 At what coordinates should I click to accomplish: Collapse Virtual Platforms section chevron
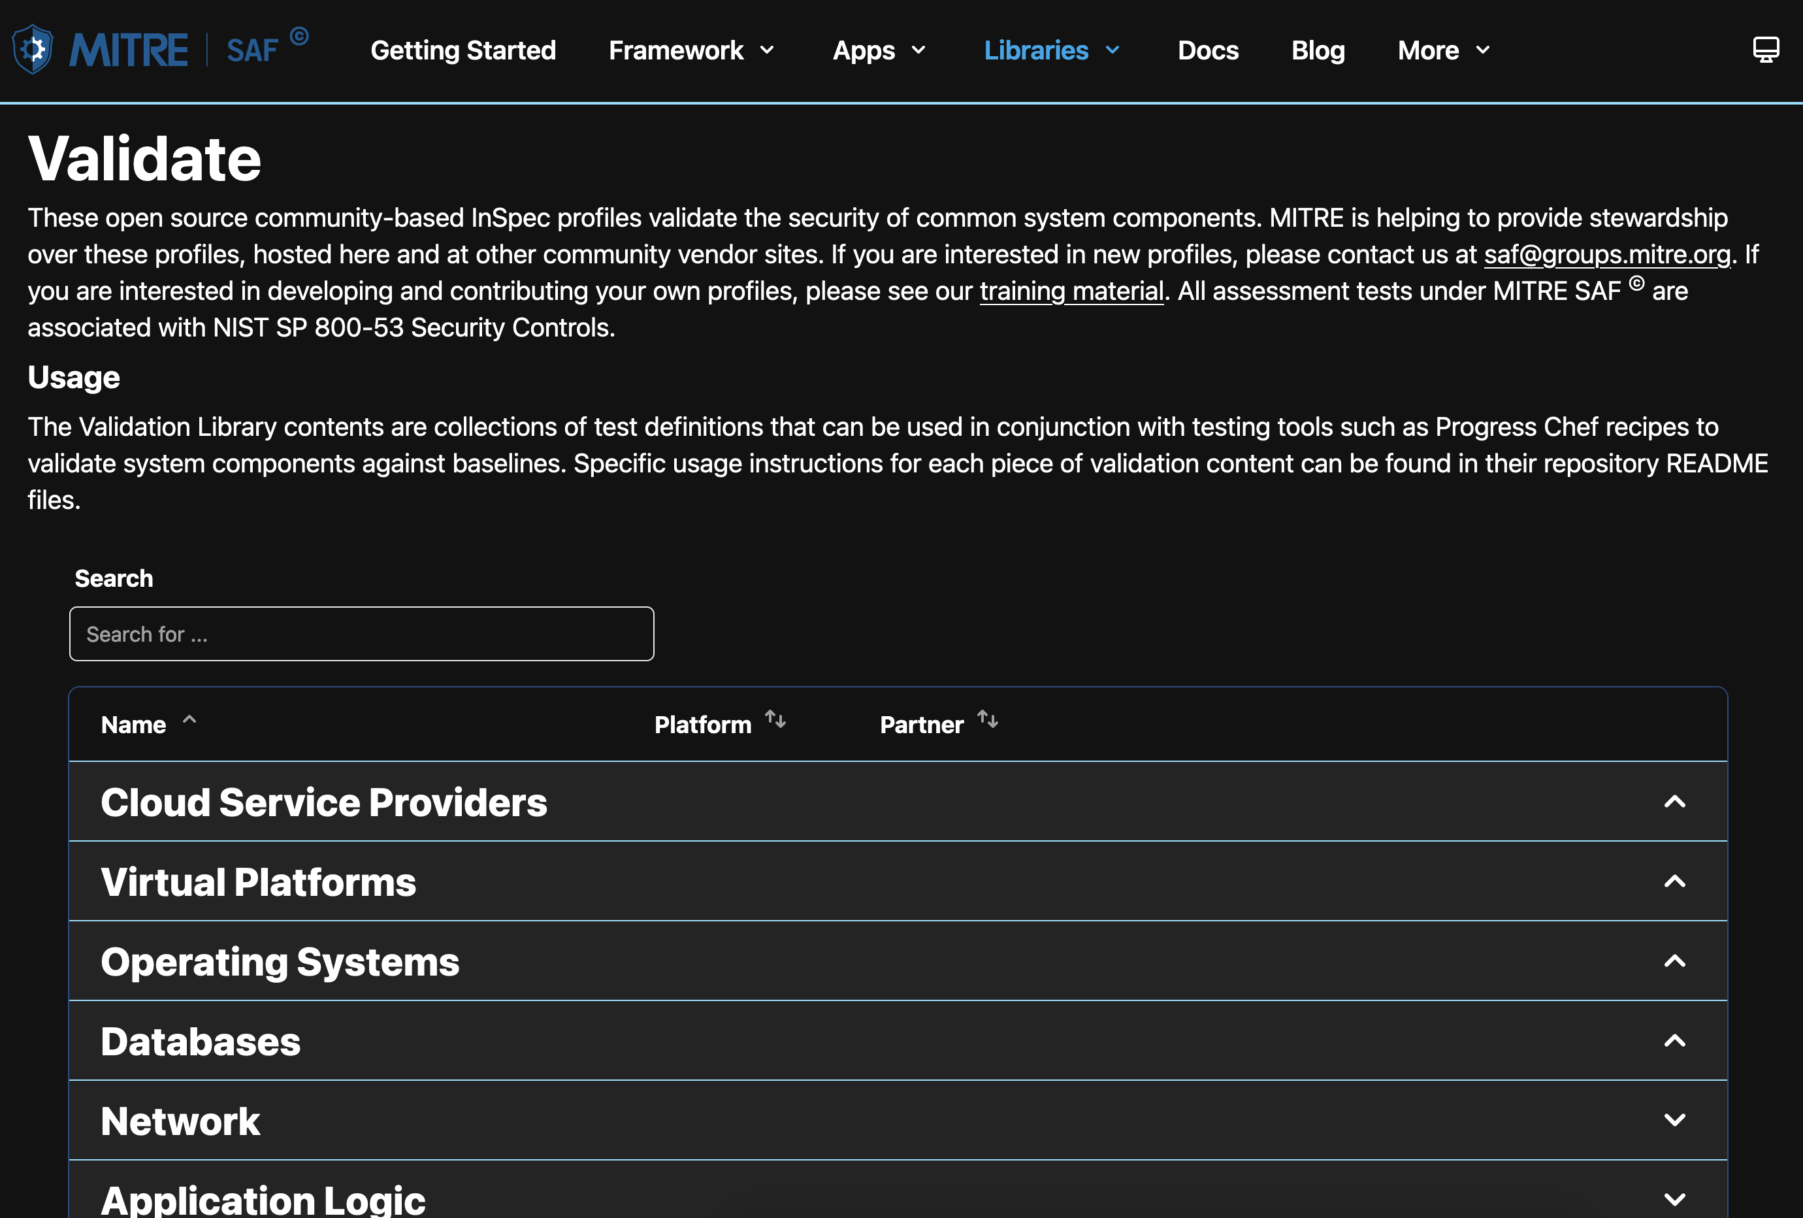pyautogui.click(x=1674, y=882)
